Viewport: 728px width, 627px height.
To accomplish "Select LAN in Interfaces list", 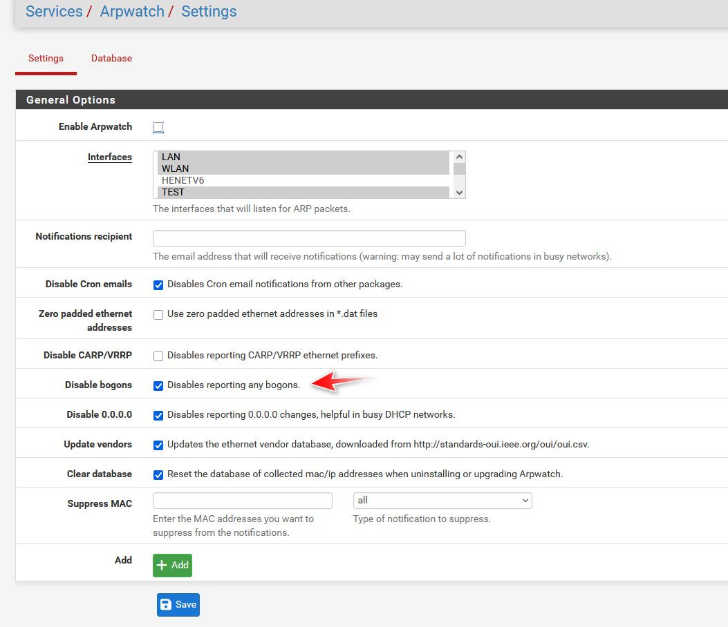I will point(303,157).
